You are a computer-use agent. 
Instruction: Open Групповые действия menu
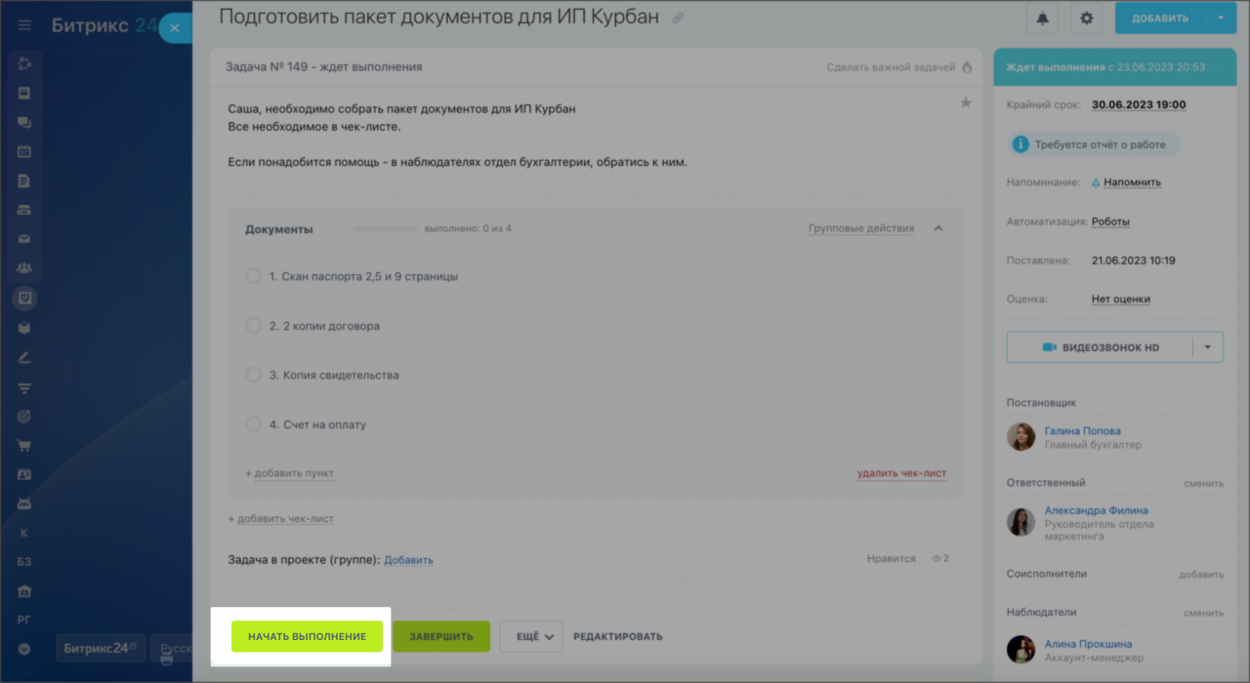click(861, 228)
